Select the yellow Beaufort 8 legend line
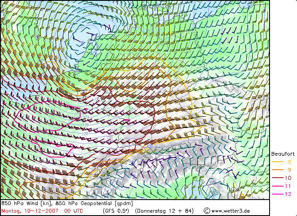 [x=278, y=162]
